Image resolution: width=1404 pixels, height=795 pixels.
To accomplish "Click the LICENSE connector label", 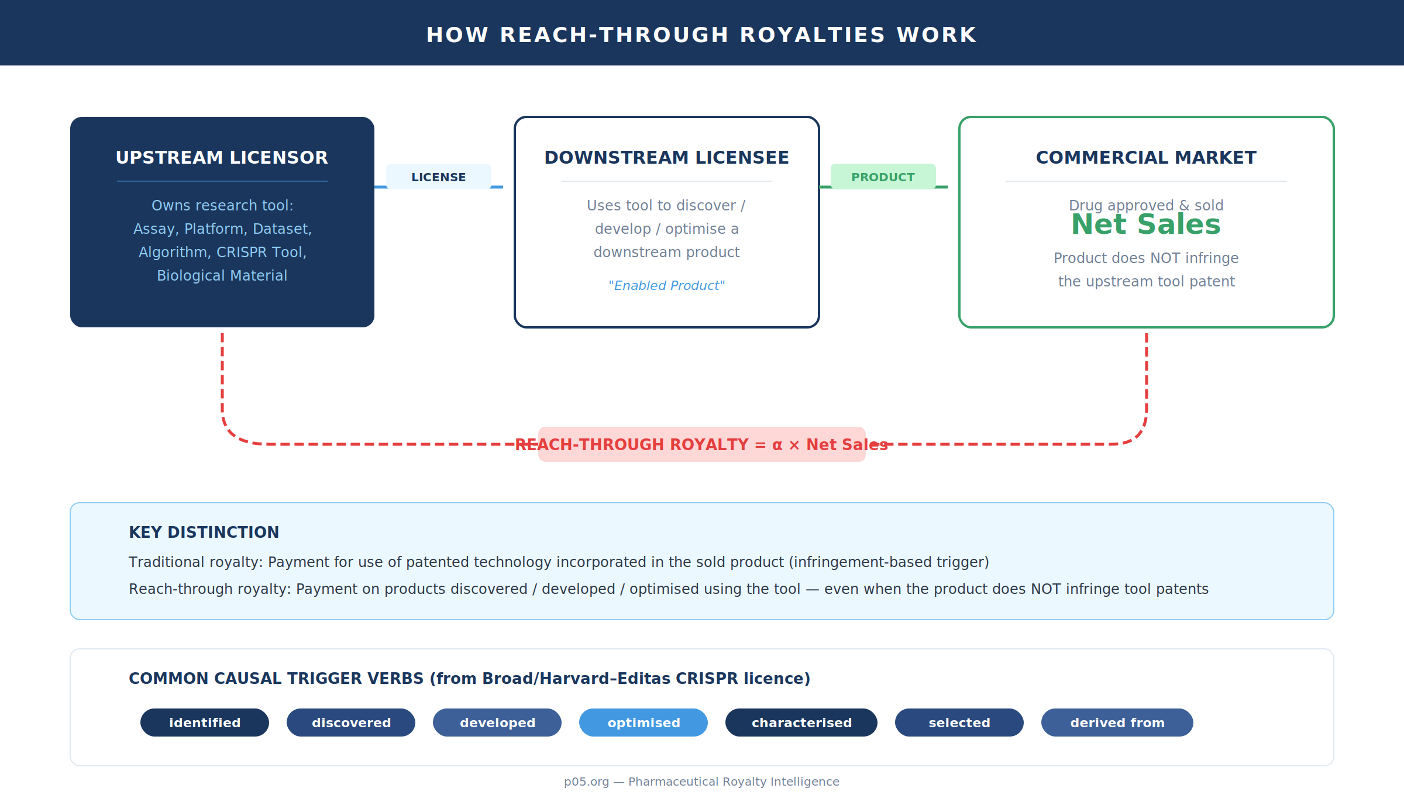I will pos(439,177).
